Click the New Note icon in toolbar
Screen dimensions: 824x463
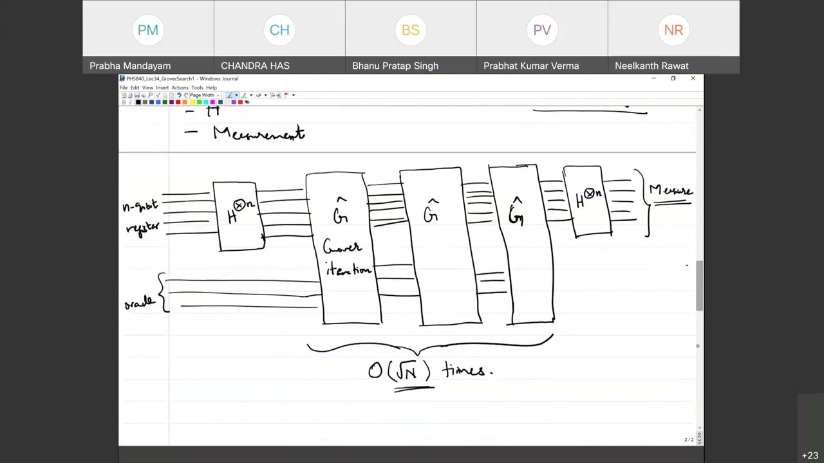coord(124,95)
